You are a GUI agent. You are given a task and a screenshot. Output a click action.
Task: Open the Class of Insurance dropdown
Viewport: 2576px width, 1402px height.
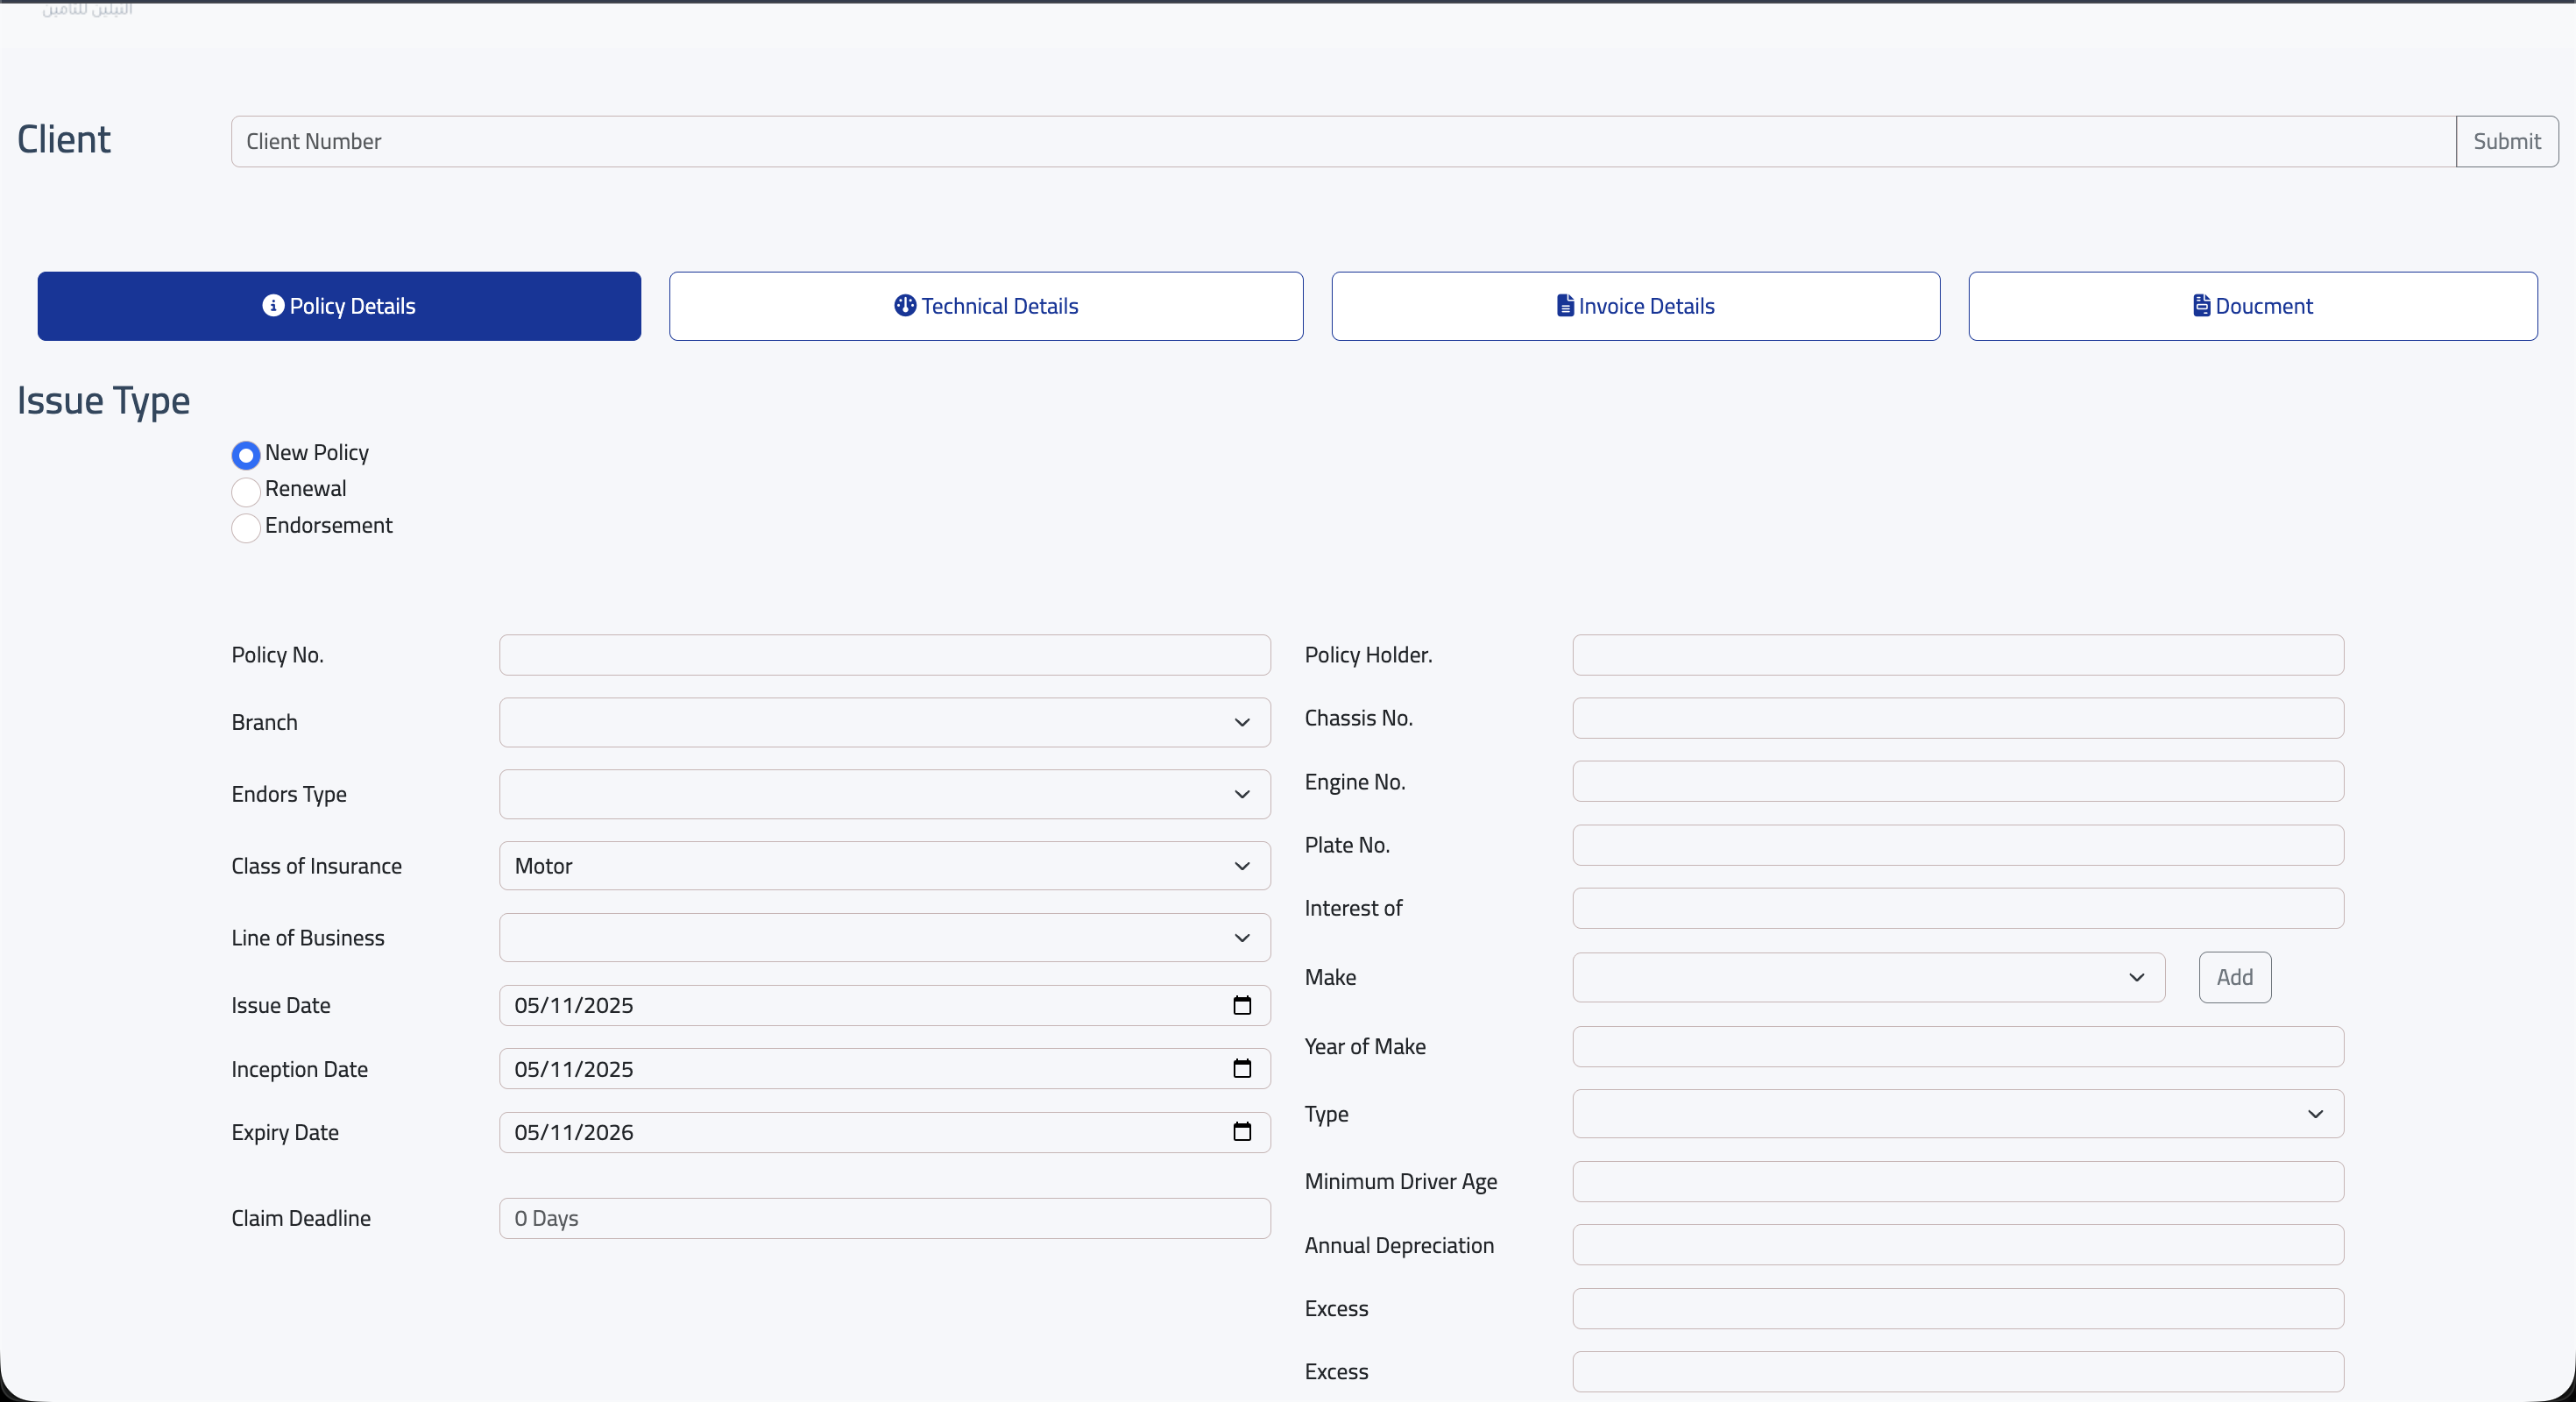[884, 866]
